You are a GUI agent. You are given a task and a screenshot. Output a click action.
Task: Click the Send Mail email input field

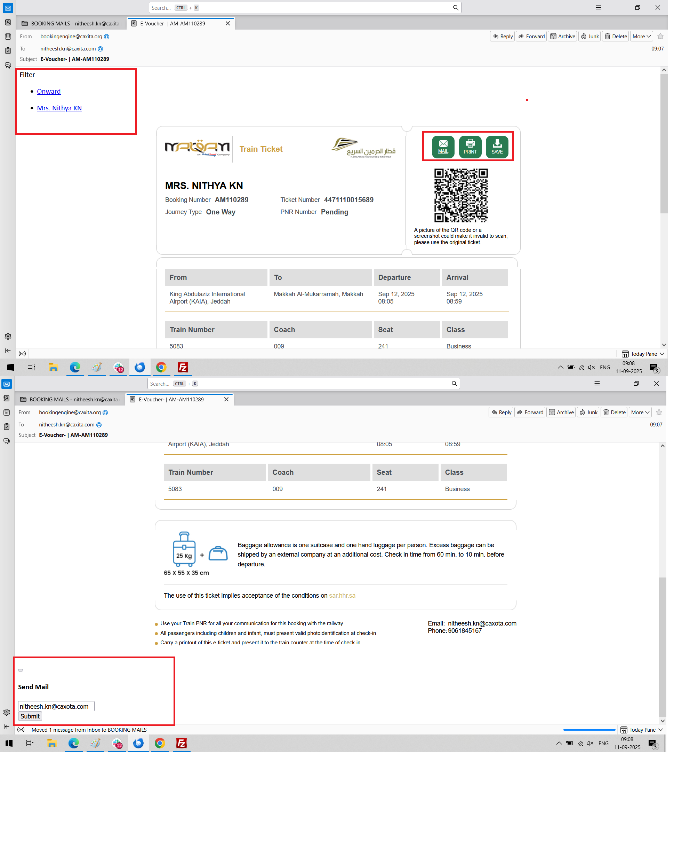click(x=56, y=706)
